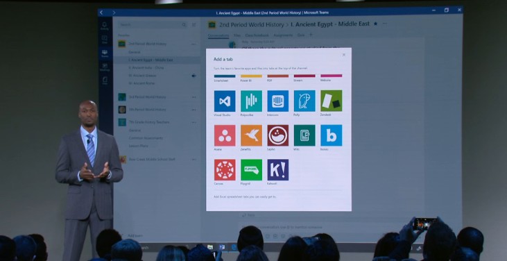Viewport: 507px width, 261px height.
Task: Open the Teams icon in the left rail
Action: point(105,53)
